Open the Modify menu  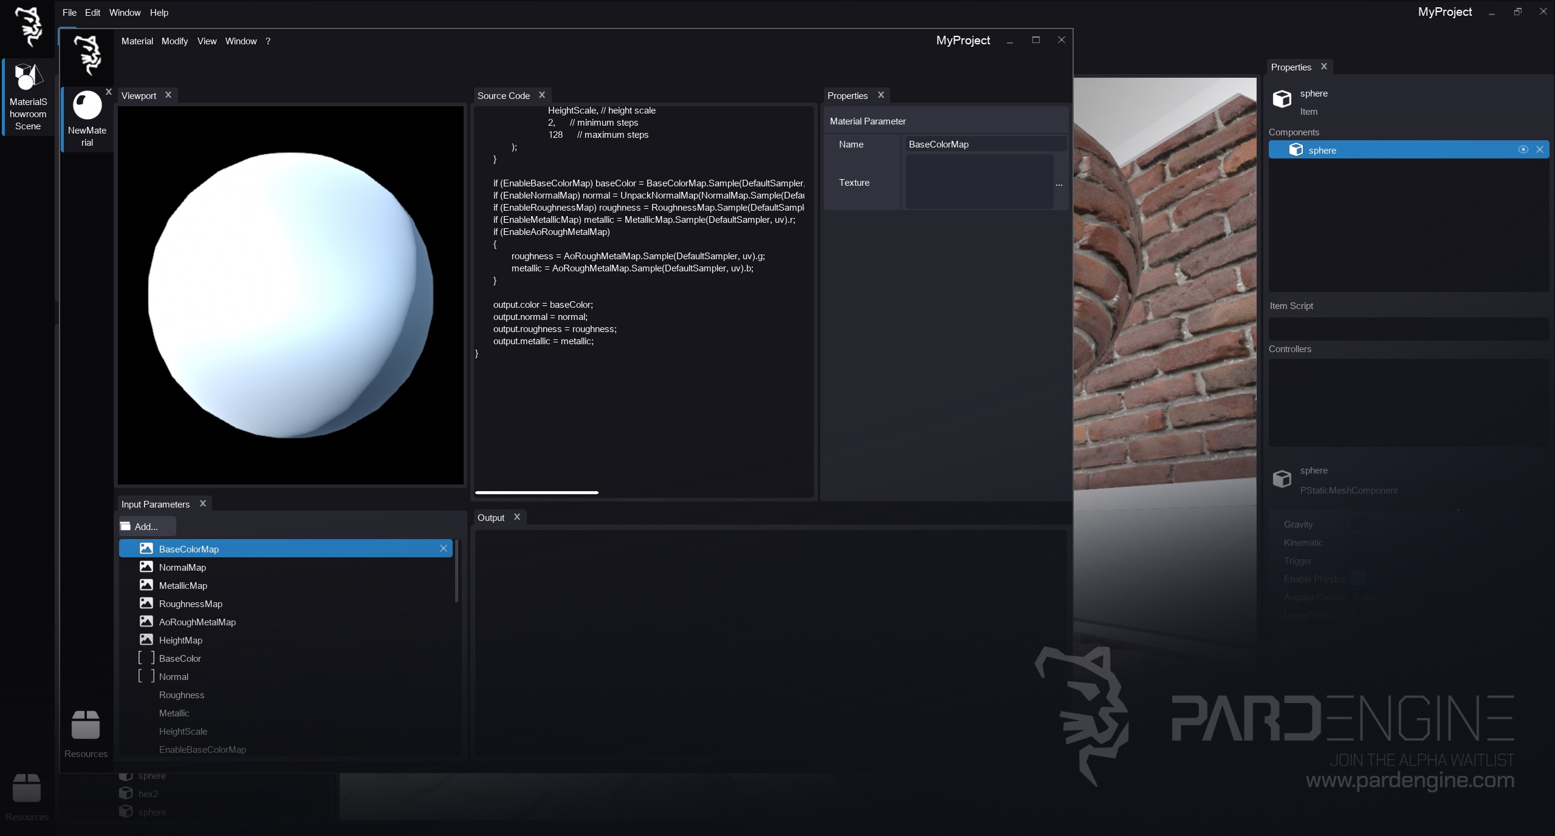click(x=174, y=41)
